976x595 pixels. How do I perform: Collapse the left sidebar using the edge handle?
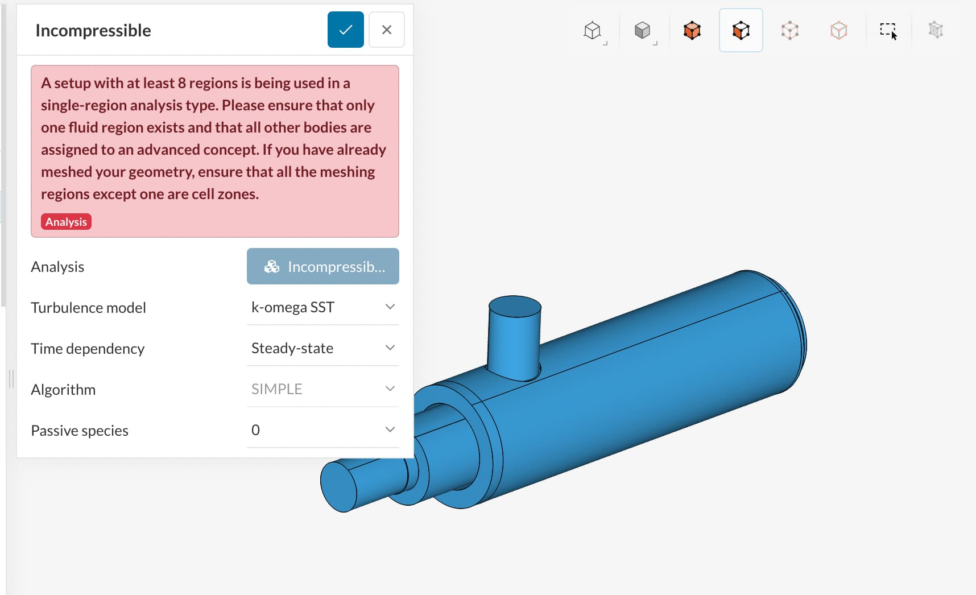10,378
